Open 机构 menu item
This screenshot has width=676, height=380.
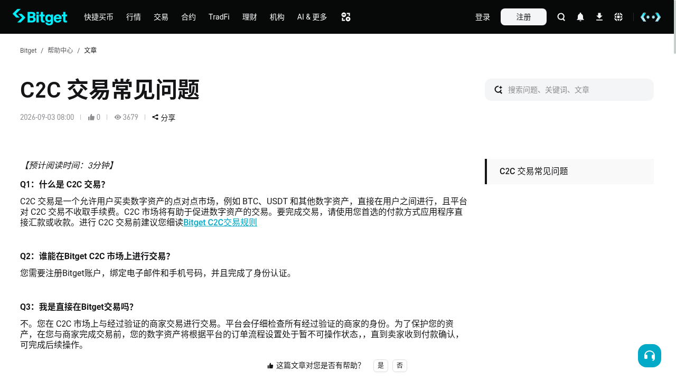click(x=277, y=17)
